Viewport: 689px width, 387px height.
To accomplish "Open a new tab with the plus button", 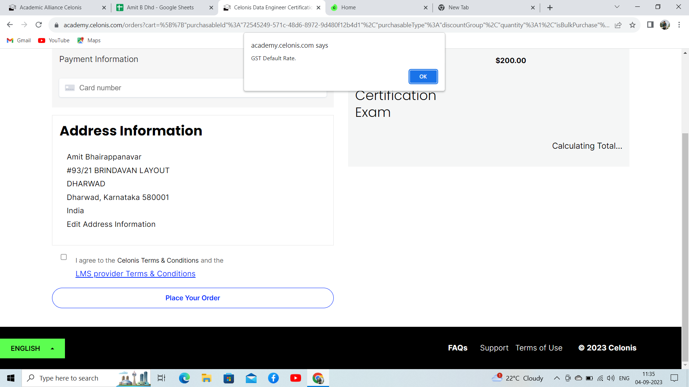I will point(550,8).
